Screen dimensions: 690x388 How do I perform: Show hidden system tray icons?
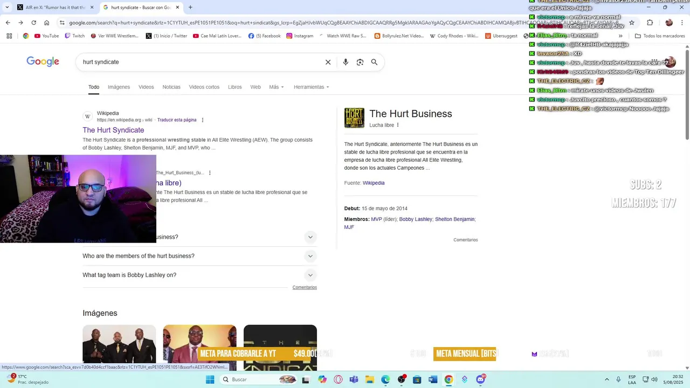pyautogui.click(x=607, y=379)
